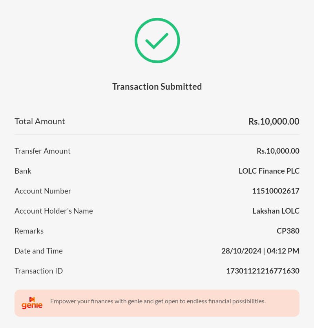Select the Transfer Amount value Rs.10,000.00

pyautogui.click(x=278, y=151)
